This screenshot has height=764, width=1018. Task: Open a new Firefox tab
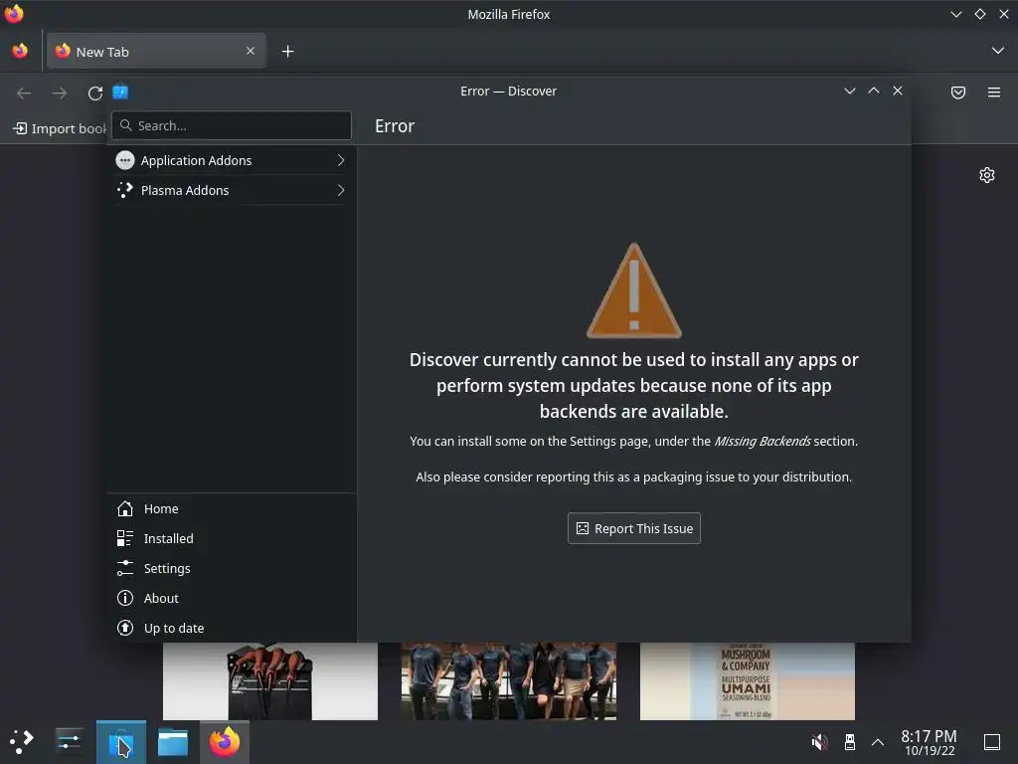[287, 52]
